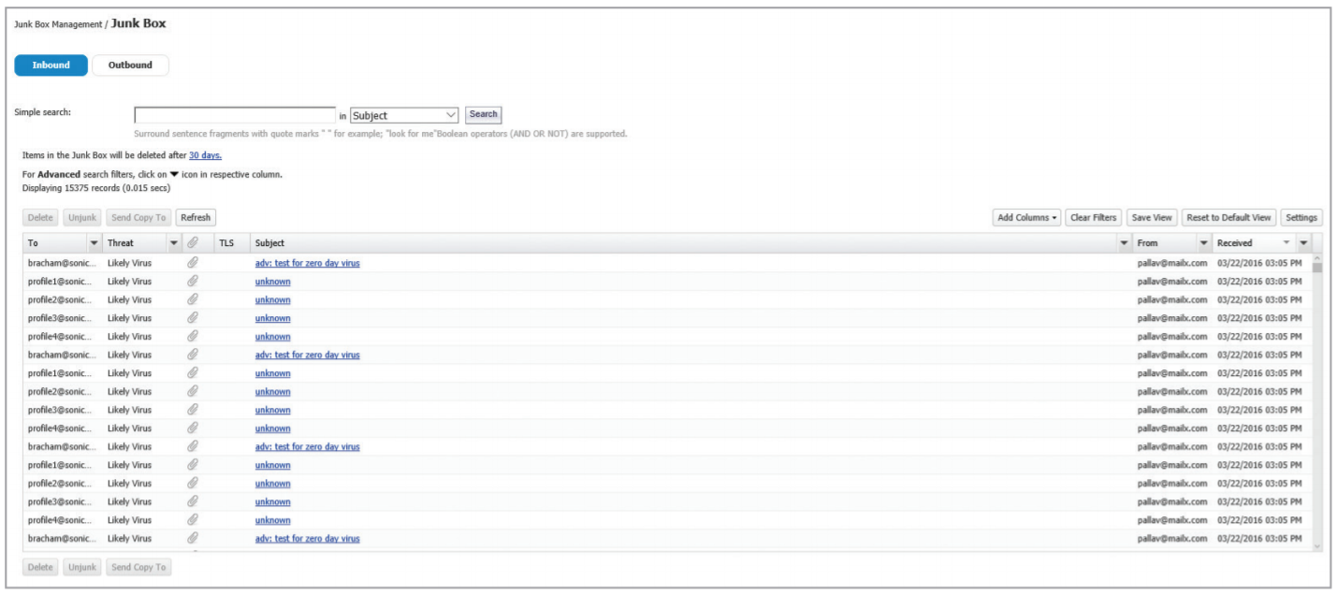Click the Clear Filters button
Image resolution: width=1337 pixels, height=595 pixels.
pos(1093,217)
